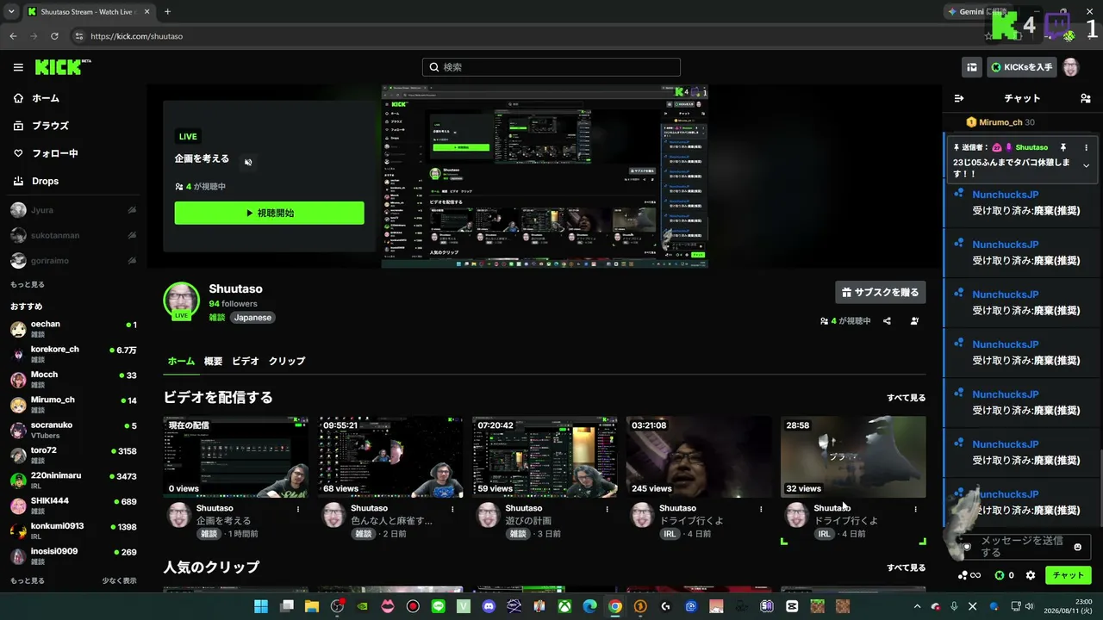This screenshot has width=1103, height=620.
Task: Switch to the クリップ tab
Action: tap(287, 361)
